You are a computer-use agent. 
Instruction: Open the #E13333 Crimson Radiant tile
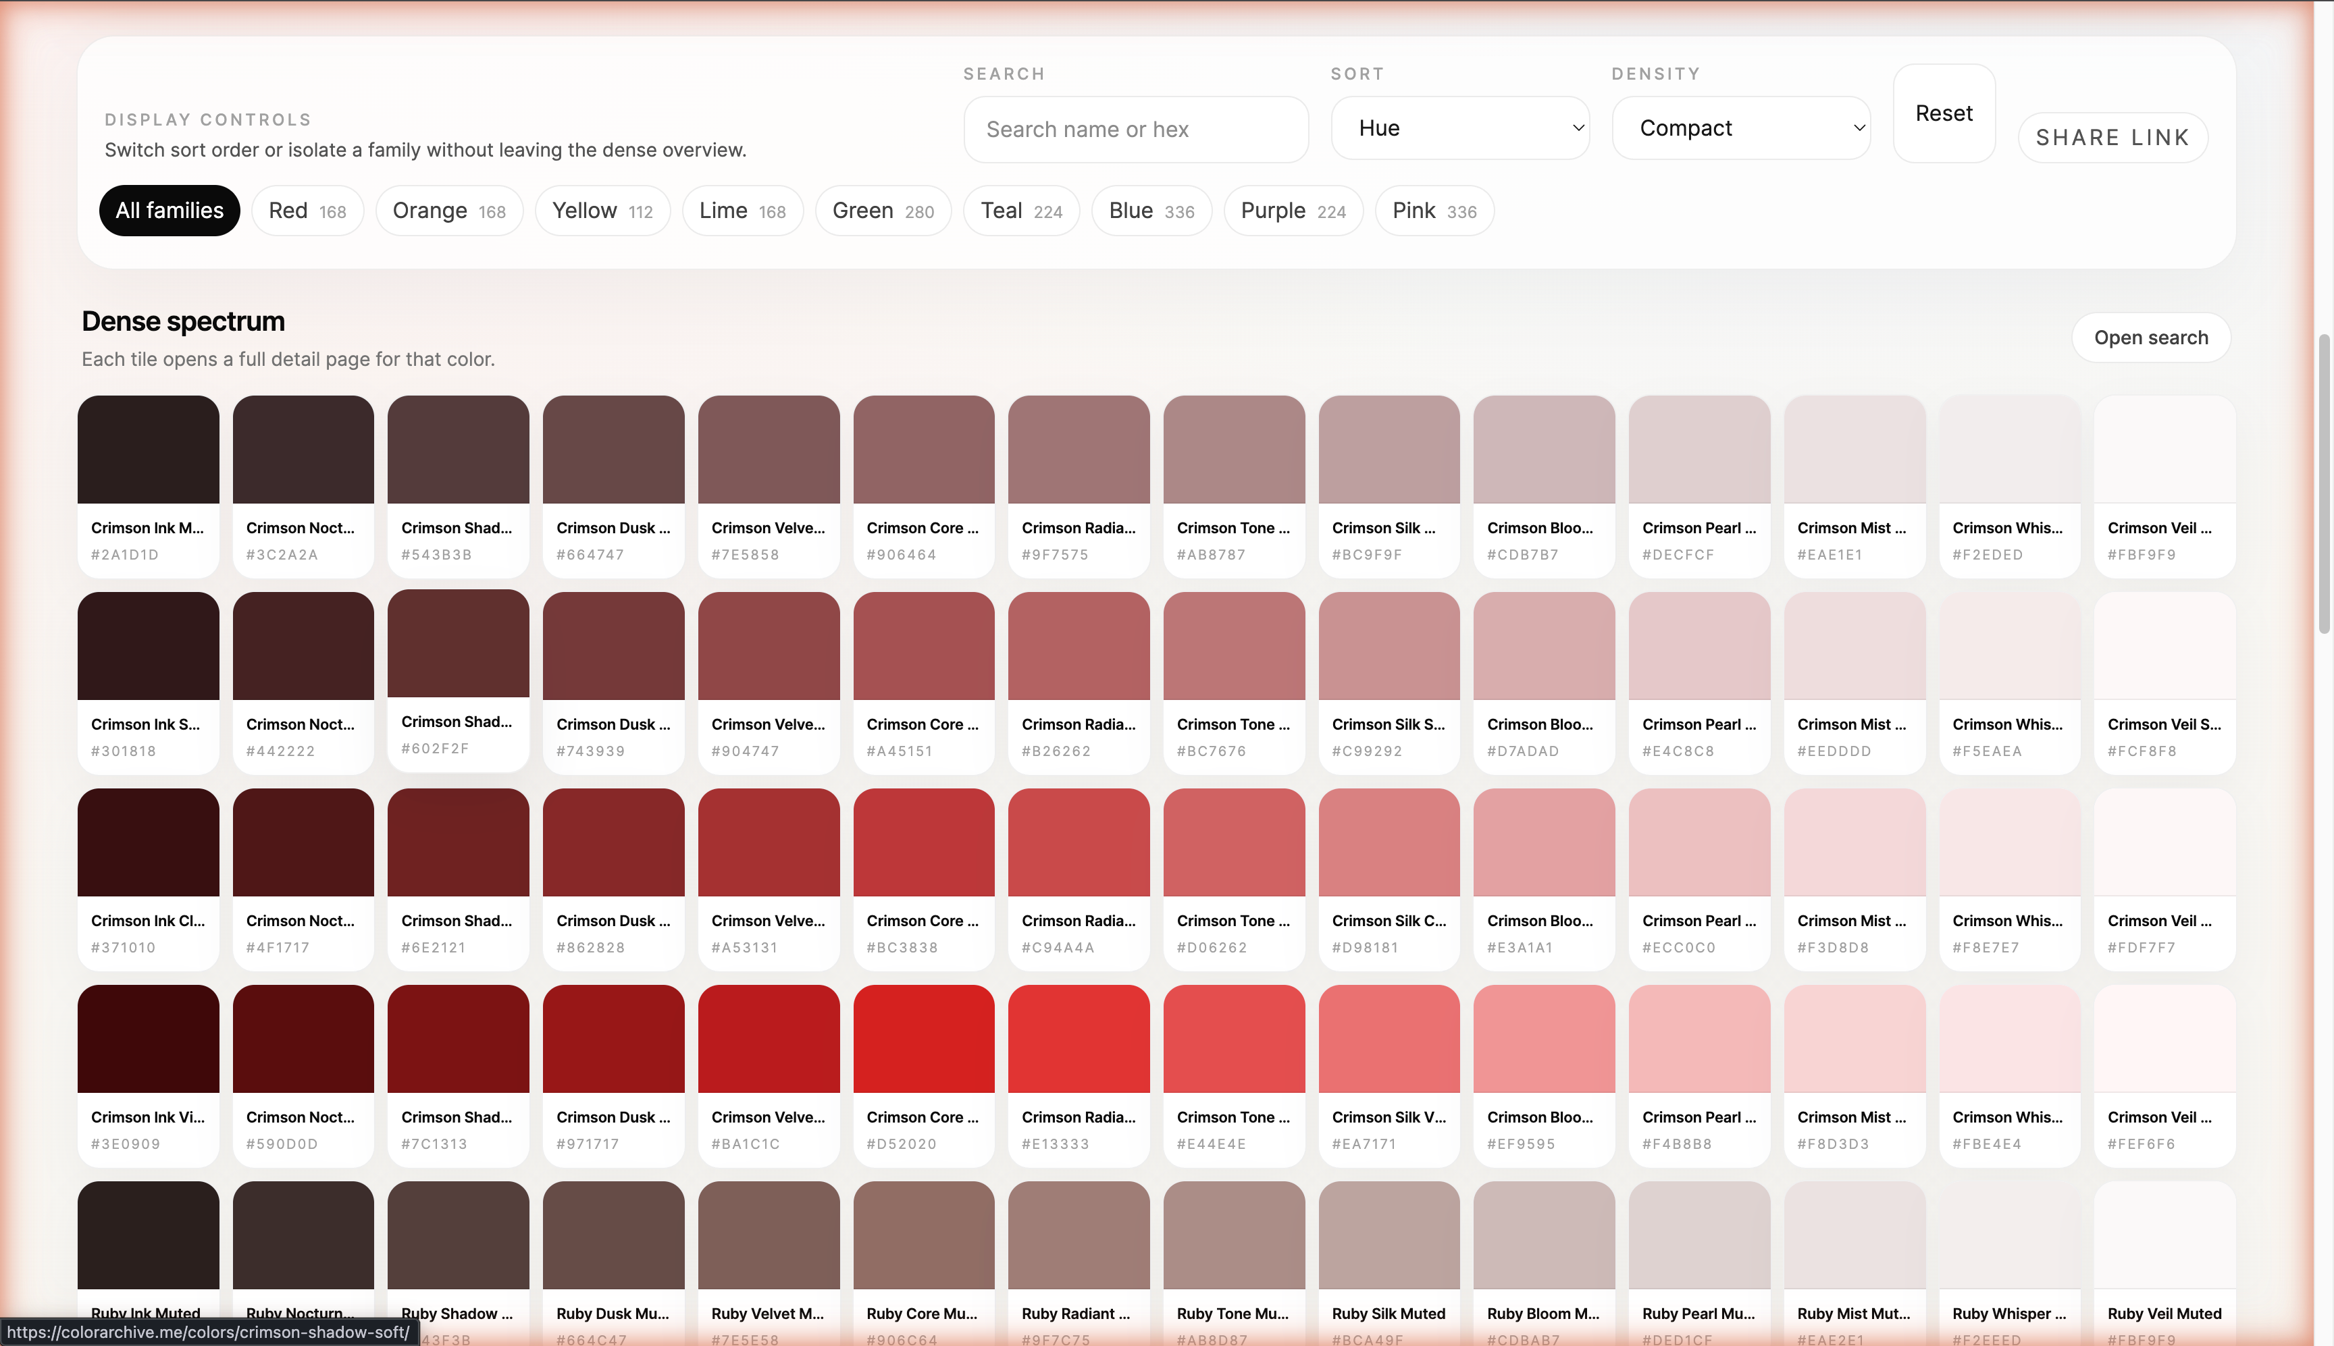(x=1079, y=1076)
